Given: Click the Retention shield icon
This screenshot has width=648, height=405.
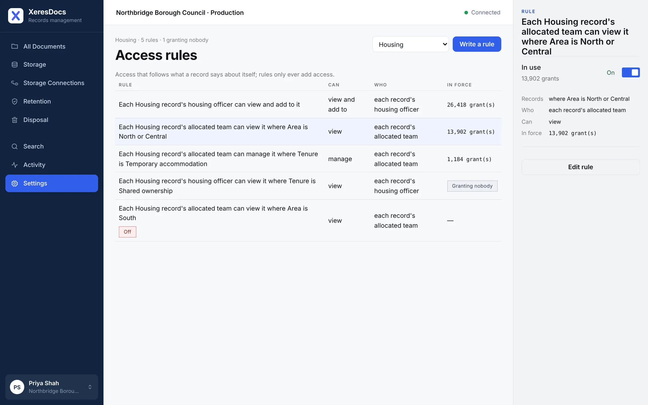Looking at the screenshot, I should tap(14, 101).
